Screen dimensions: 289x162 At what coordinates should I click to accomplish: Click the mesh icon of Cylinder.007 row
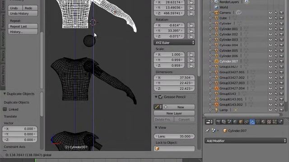(x=216, y=61)
